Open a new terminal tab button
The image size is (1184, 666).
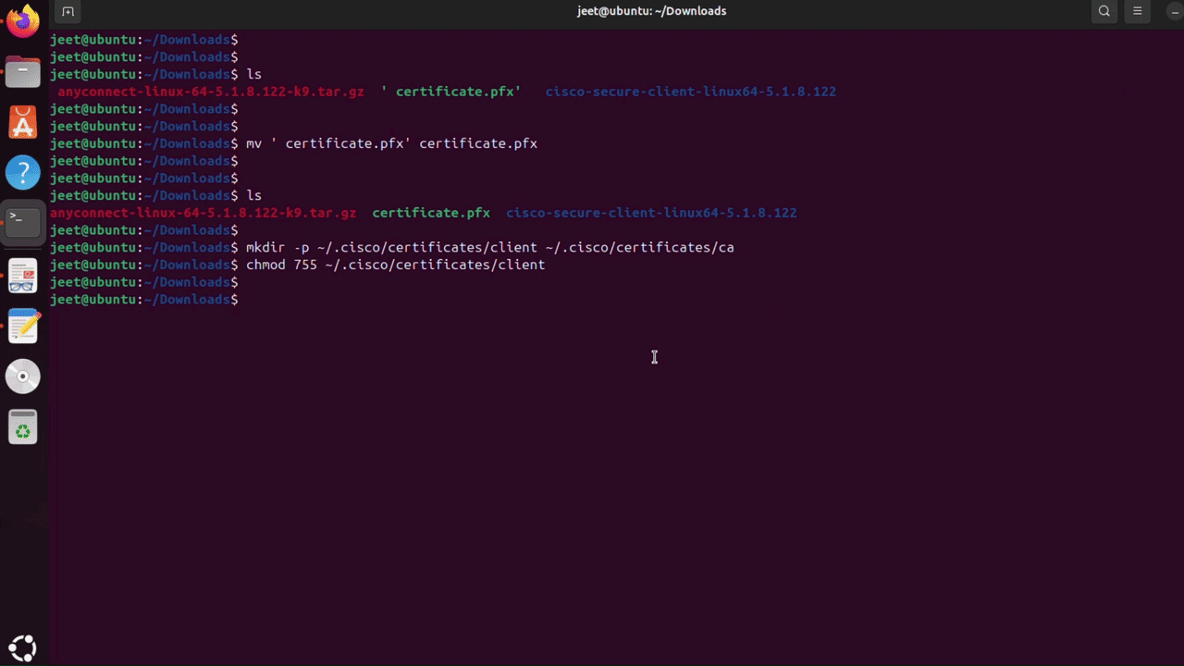point(68,11)
